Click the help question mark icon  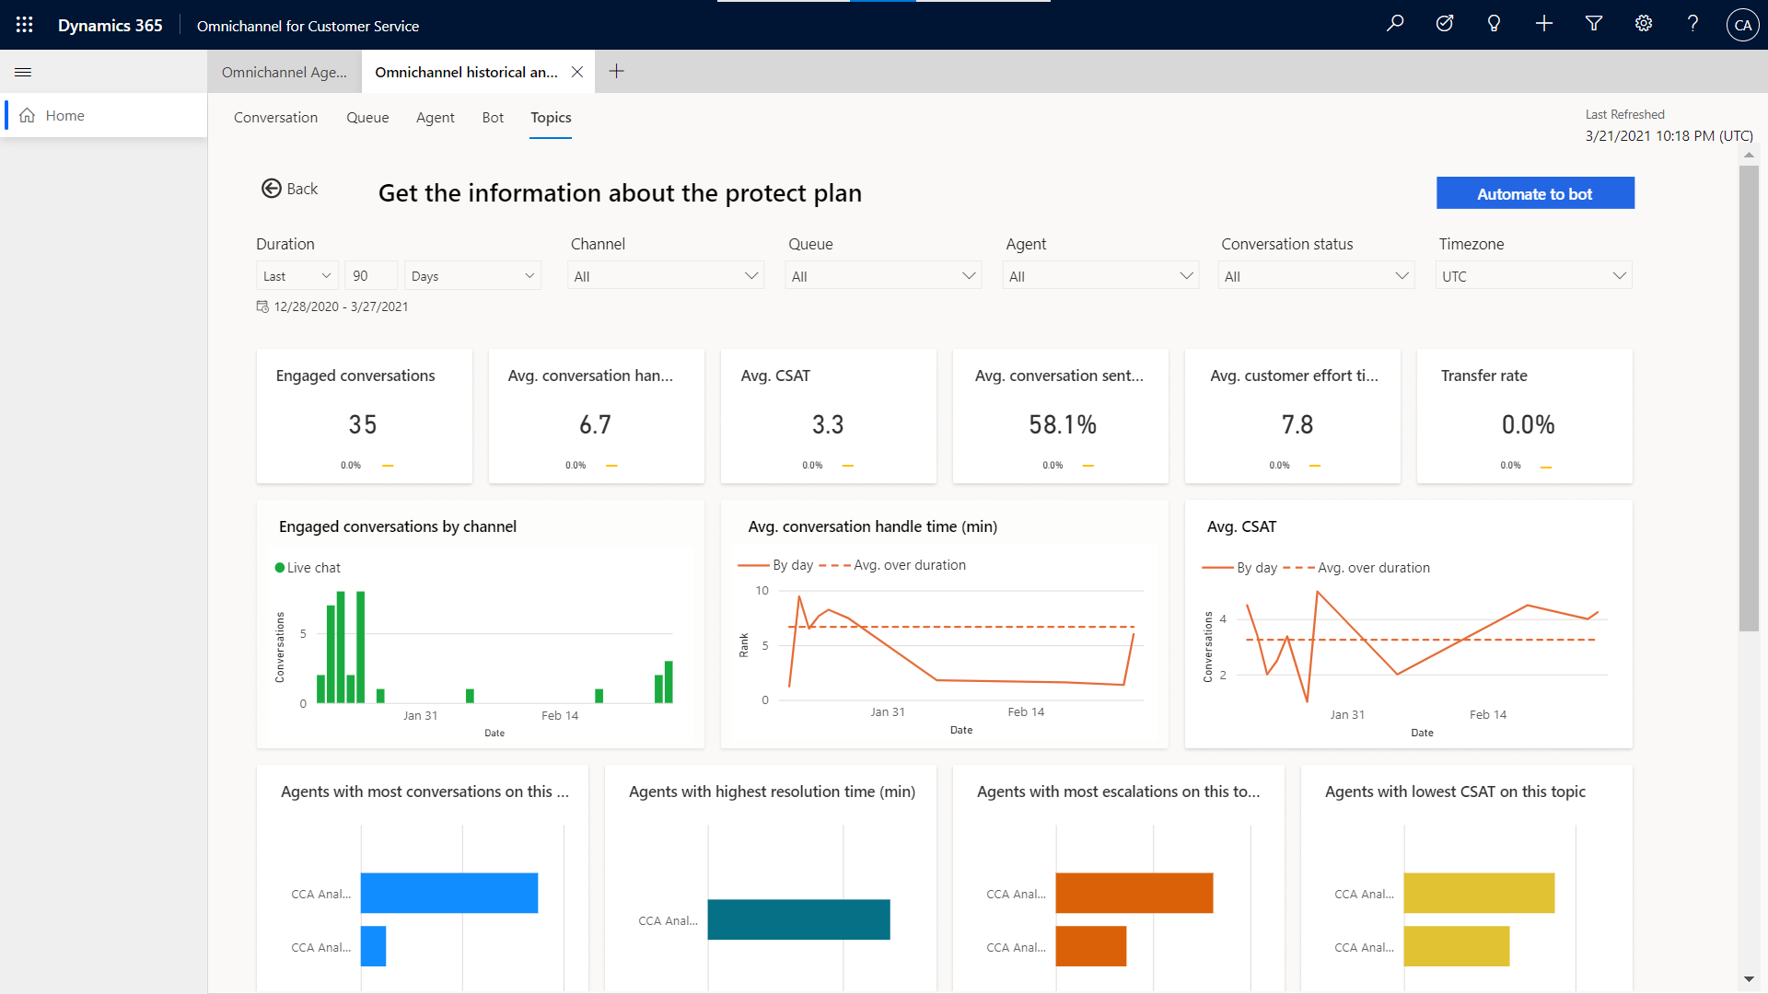point(1692,24)
